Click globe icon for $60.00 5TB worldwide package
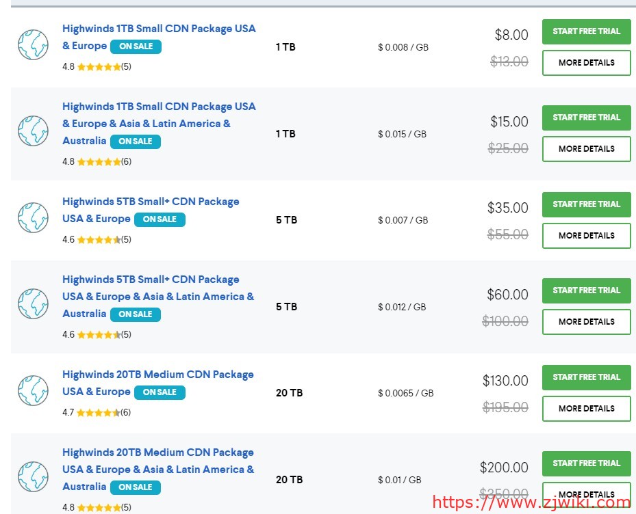The height and width of the screenshot is (514, 636). tap(33, 303)
